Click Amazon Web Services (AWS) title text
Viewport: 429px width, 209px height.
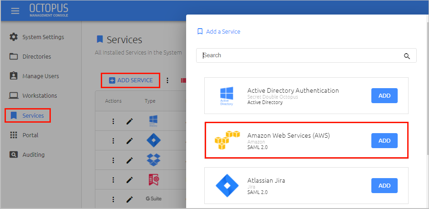[x=289, y=135]
